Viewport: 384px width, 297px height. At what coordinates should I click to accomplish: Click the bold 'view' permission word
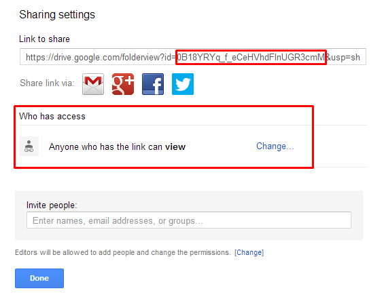pos(175,146)
